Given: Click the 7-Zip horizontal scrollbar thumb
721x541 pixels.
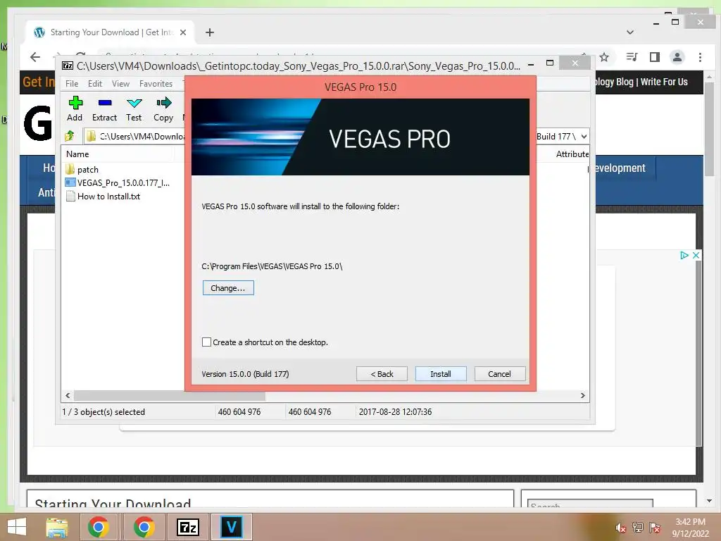Looking at the screenshot, I should pos(169,396).
